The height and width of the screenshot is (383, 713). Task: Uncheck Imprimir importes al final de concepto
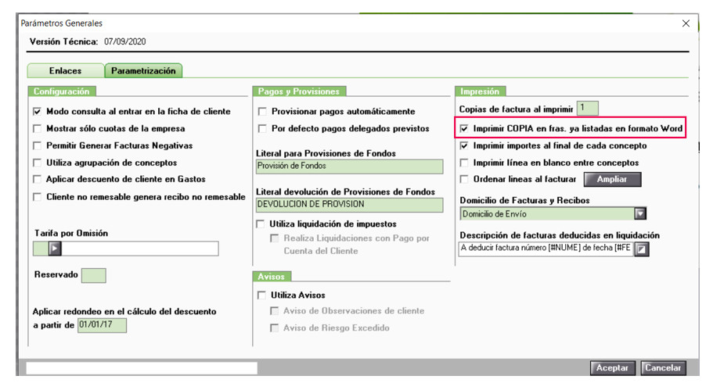click(464, 146)
